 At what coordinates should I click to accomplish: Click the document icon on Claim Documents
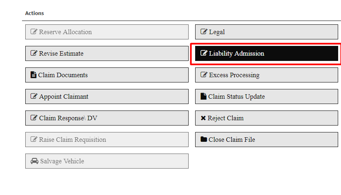click(34, 75)
